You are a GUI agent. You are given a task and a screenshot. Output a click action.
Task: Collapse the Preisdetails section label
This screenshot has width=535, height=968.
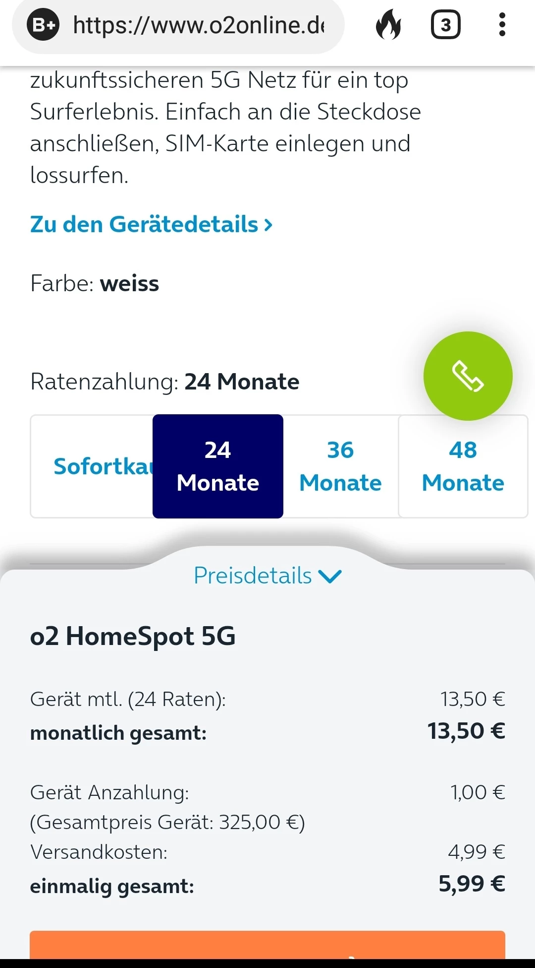click(x=253, y=576)
